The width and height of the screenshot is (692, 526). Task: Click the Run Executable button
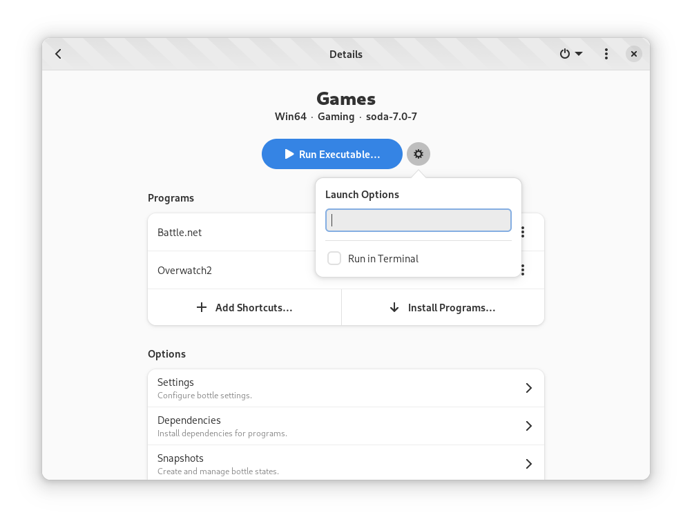click(x=331, y=154)
